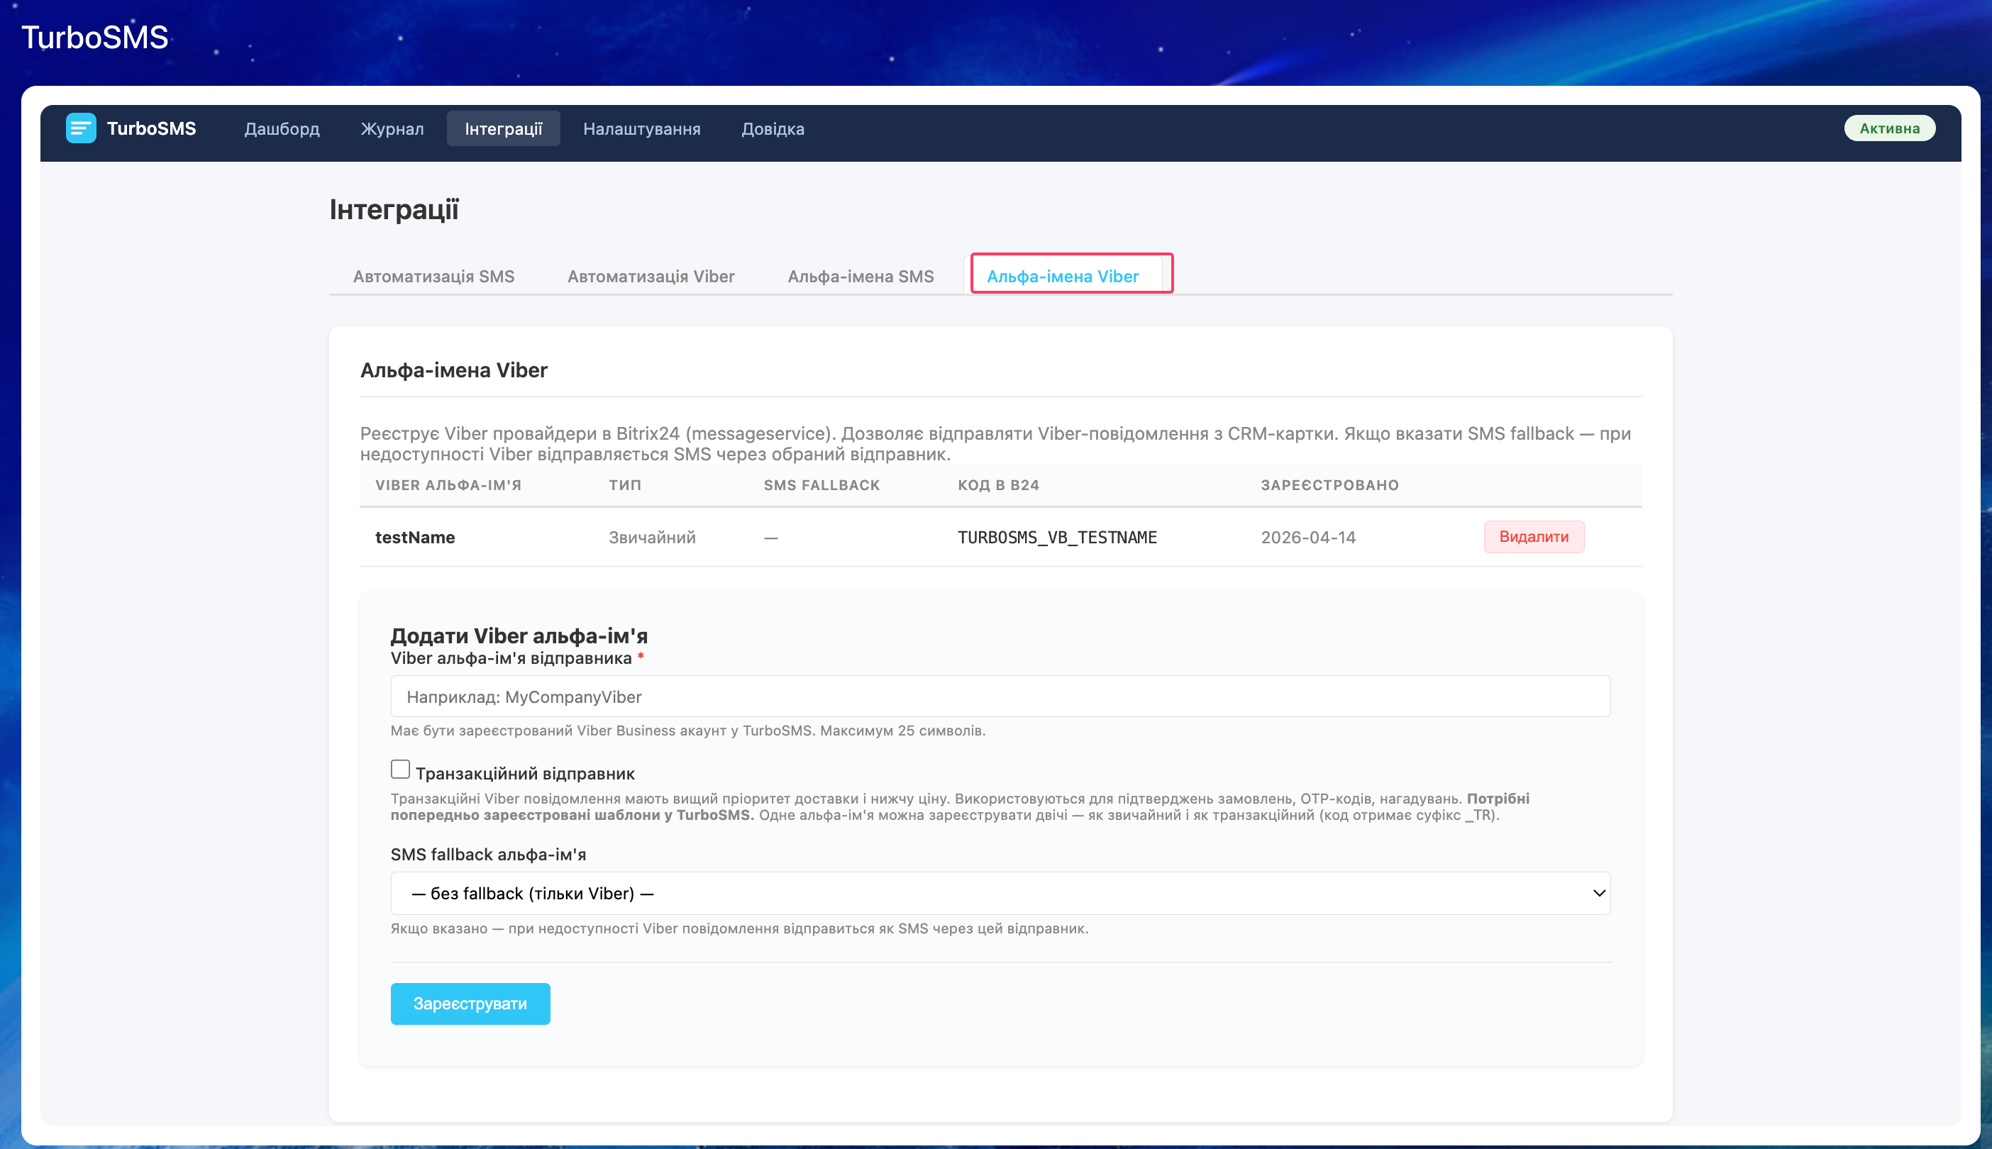Click the КОД В B24 column header
The width and height of the screenshot is (1992, 1149).
998,485
